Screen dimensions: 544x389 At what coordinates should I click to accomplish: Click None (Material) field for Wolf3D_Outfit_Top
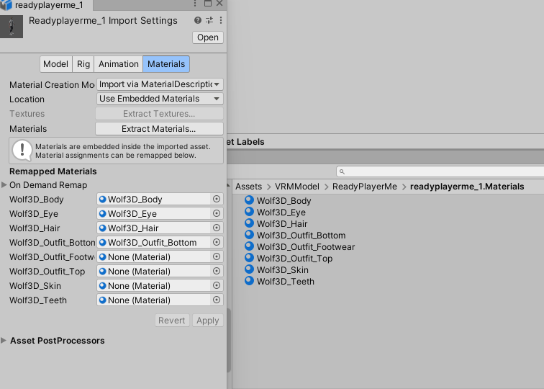point(154,271)
